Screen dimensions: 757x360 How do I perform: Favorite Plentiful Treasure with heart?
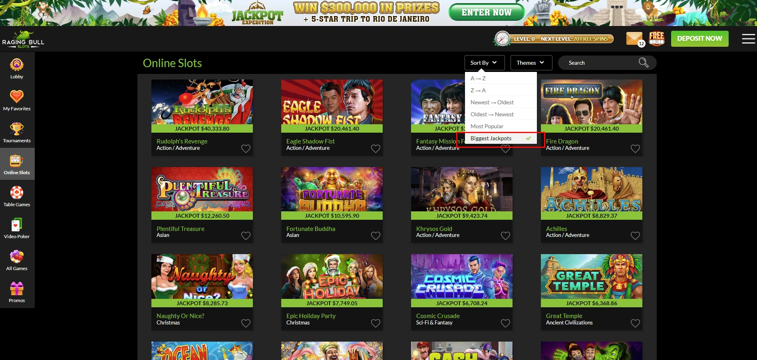(x=246, y=236)
